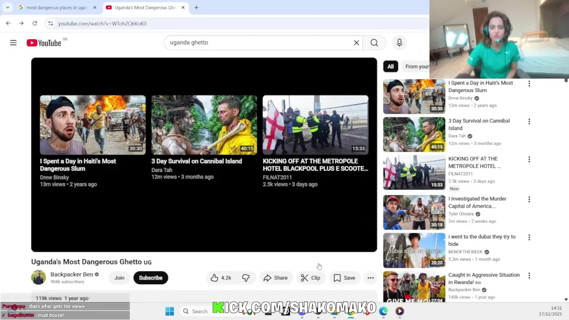Viewport: 569px width, 320px height.
Task: Reload the current page
Action: 35,23
